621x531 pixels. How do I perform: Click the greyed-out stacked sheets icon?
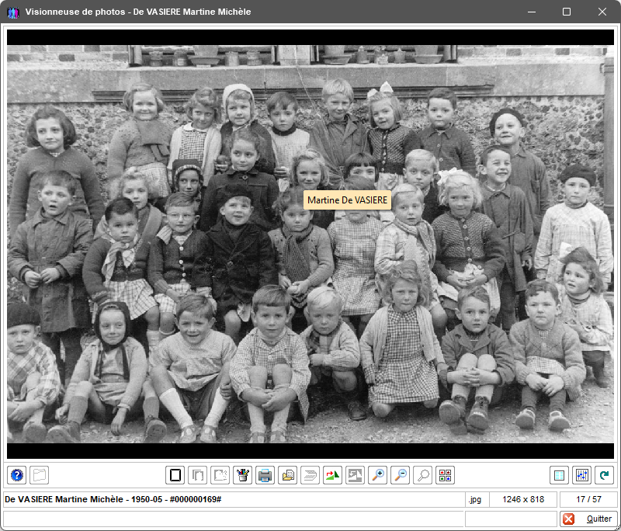tap(310, 475)
